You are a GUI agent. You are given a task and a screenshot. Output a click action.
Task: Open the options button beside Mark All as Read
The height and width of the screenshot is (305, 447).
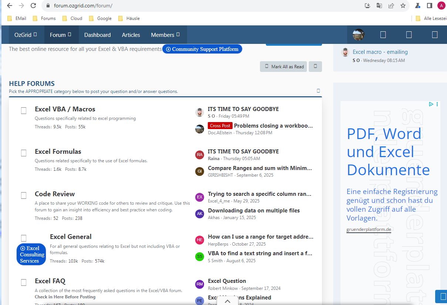[315, 66]
